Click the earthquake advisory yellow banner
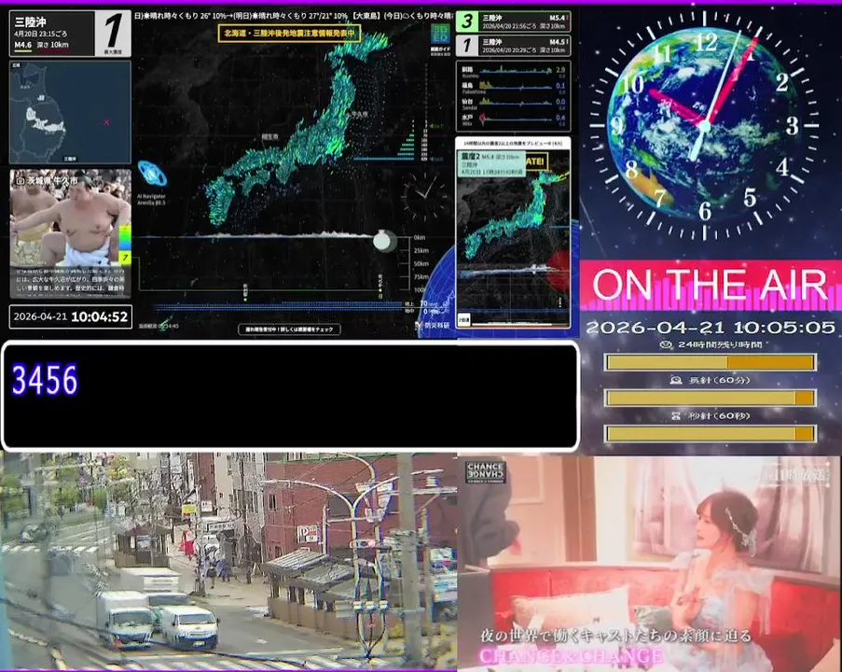842x672 pixels. click(x=289, y=34)
